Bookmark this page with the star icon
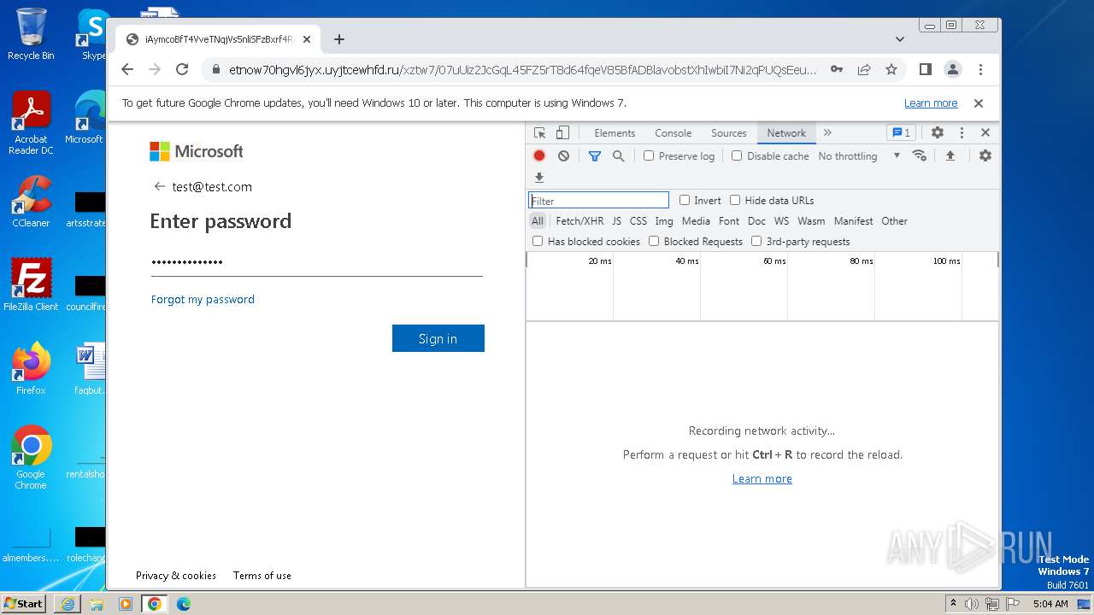Viewport: 1094px width, 615px height. point(891,70)
